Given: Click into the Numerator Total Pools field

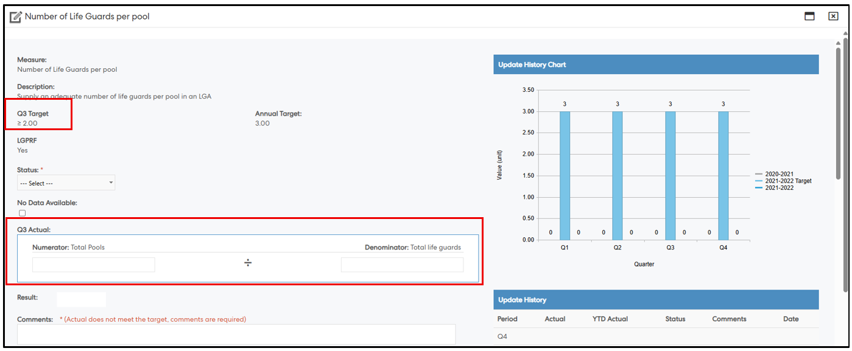Looking at the screenshot, I should (x=94, y=265).
